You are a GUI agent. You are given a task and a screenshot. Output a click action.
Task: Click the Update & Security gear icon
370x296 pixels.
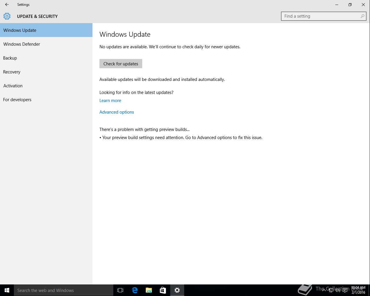click(7, 16)
